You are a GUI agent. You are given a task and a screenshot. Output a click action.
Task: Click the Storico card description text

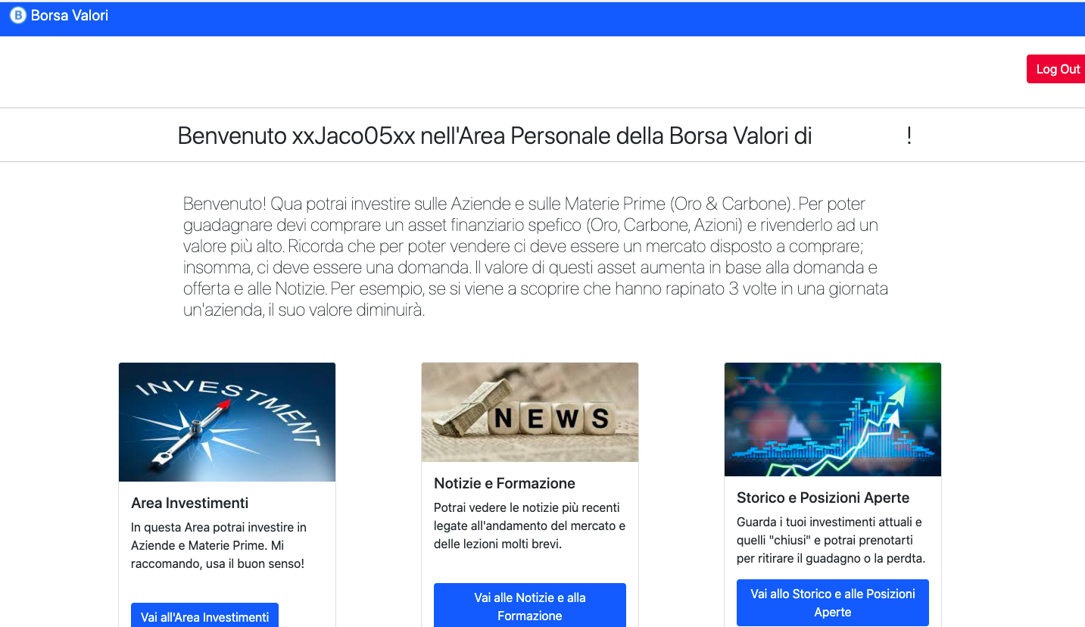831,540
